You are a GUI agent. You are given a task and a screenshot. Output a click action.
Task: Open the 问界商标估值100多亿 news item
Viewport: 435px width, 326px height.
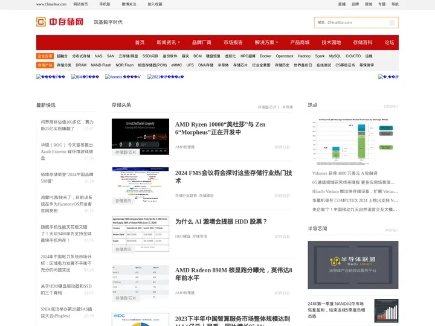[67, 126]
